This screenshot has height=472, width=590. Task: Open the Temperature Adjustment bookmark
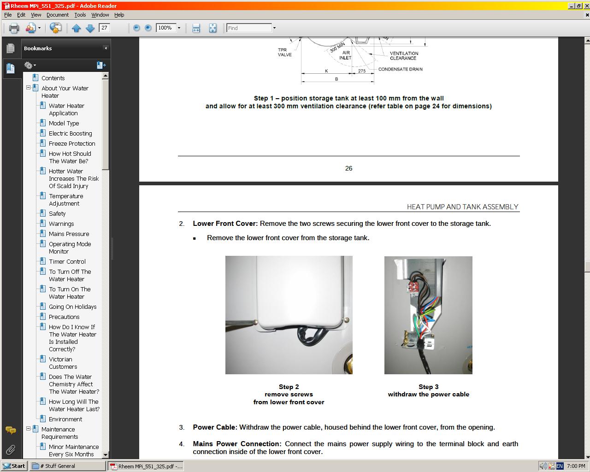(66, 200)
